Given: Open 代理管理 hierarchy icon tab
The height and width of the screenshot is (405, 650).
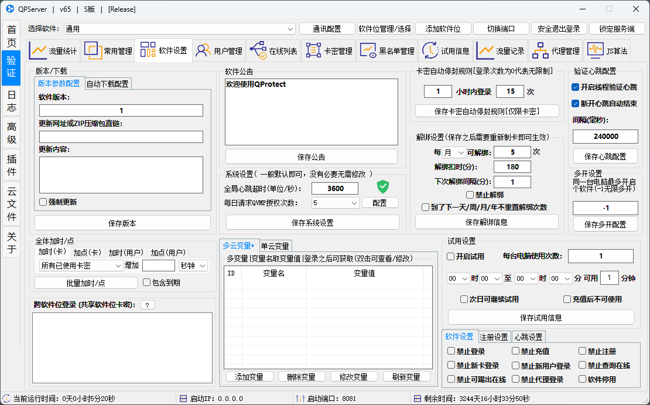Looking at the screenshot, I should tap(540, 50).
